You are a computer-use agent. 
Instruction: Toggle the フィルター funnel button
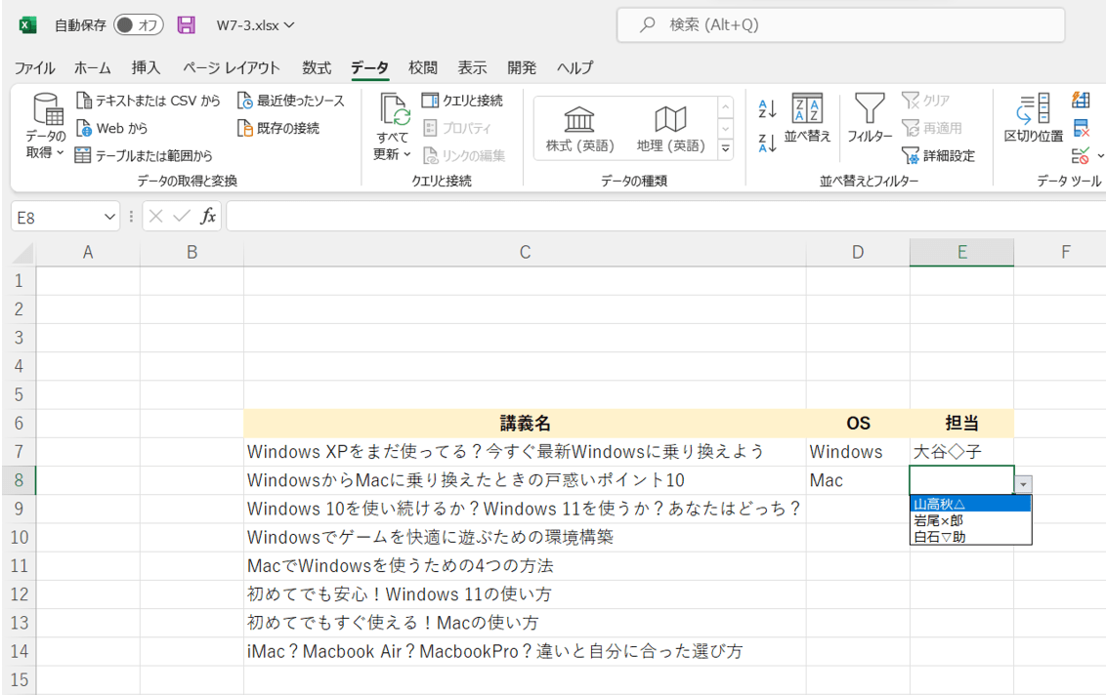870,118
